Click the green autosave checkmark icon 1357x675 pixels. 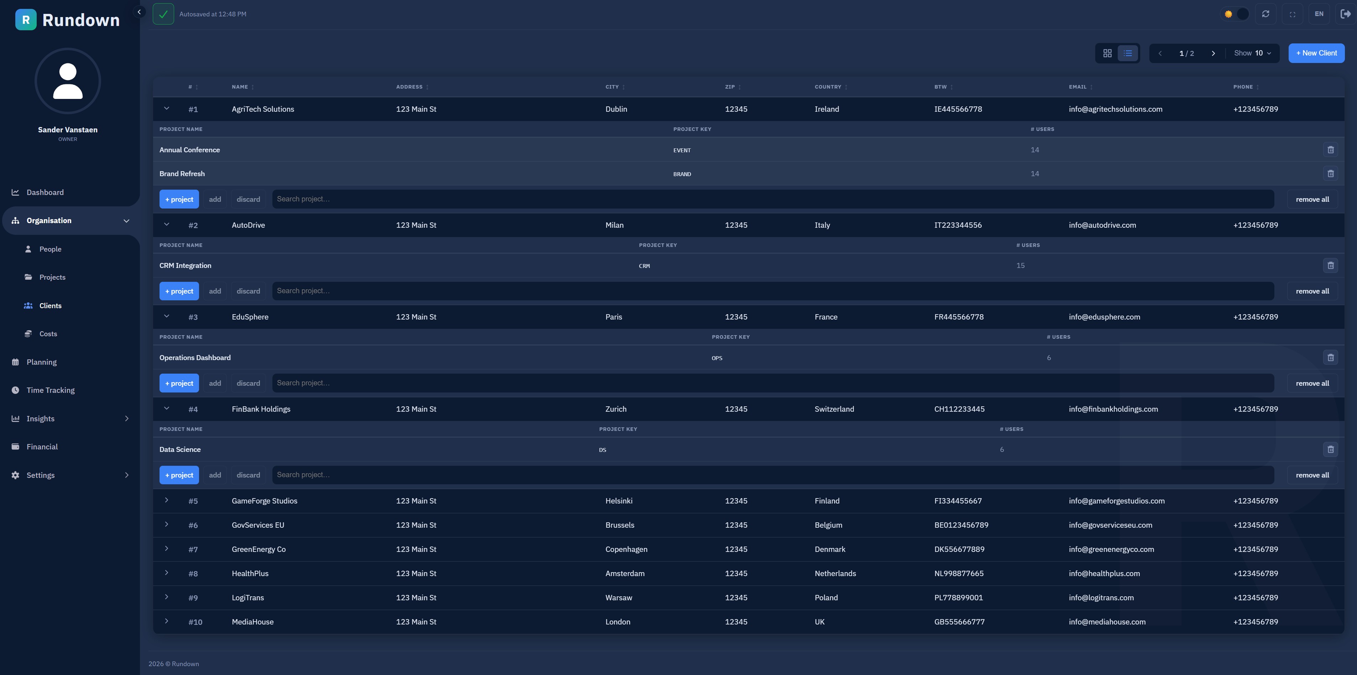click(163, 14)
